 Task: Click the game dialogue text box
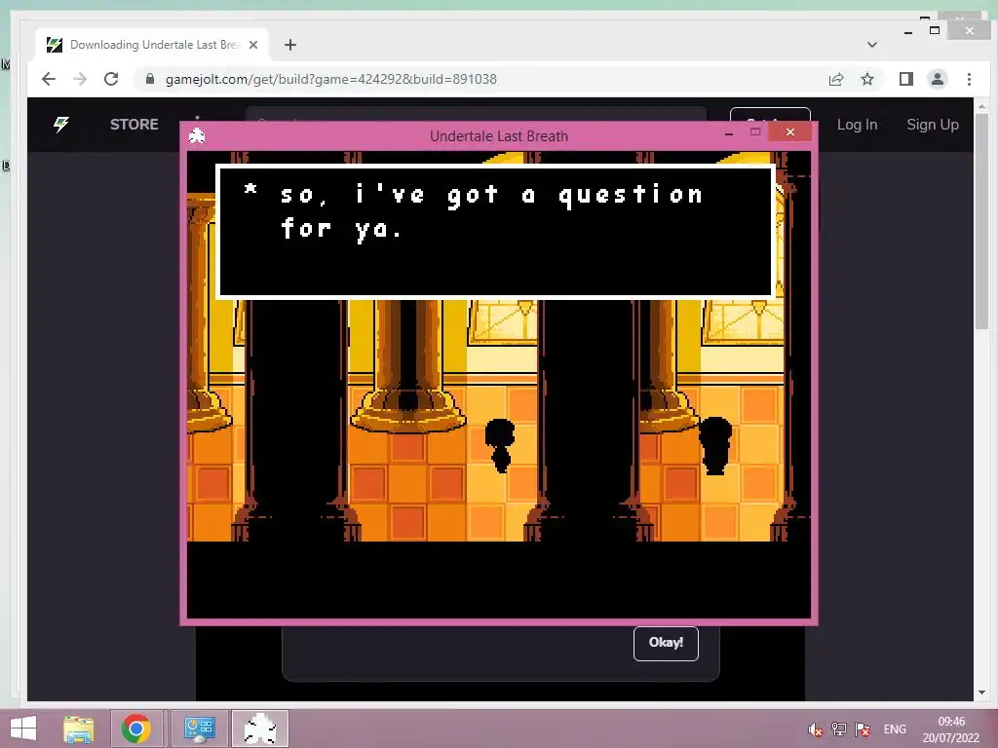click(x=496, y=232)
